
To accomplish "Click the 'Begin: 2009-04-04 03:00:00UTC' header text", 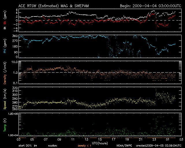I will (x=151, y=6).
